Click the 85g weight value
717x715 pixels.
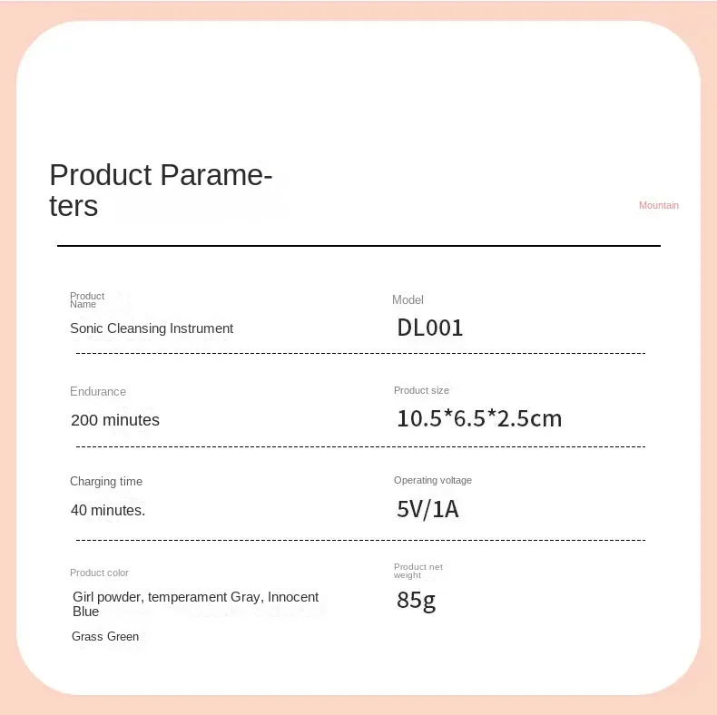coord(417,600)
